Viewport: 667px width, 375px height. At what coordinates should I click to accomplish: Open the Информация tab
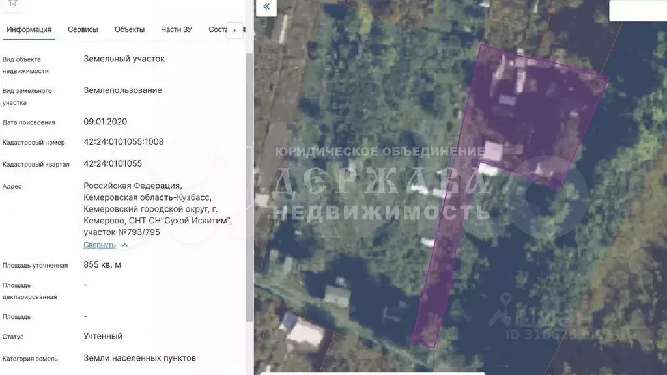point(29,29)
